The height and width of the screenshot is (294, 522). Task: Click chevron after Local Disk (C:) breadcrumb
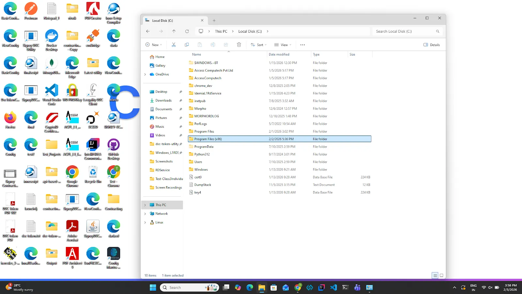pos(268,31)
